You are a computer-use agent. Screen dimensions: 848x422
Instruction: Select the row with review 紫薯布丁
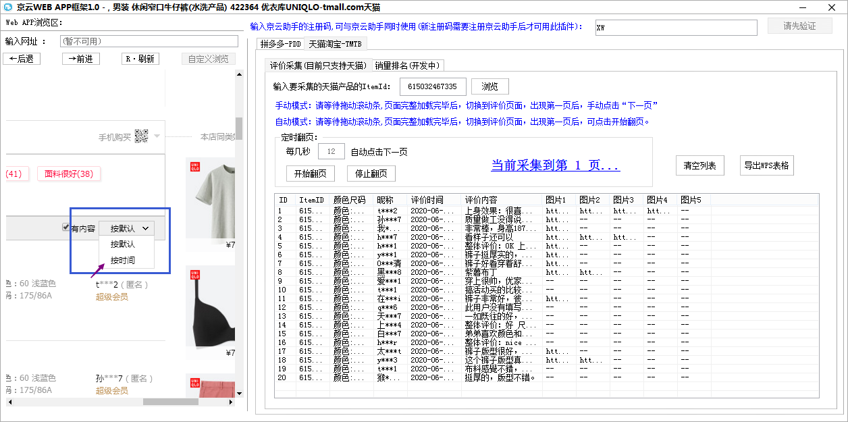pyautogui.click(x=547, y=272)
